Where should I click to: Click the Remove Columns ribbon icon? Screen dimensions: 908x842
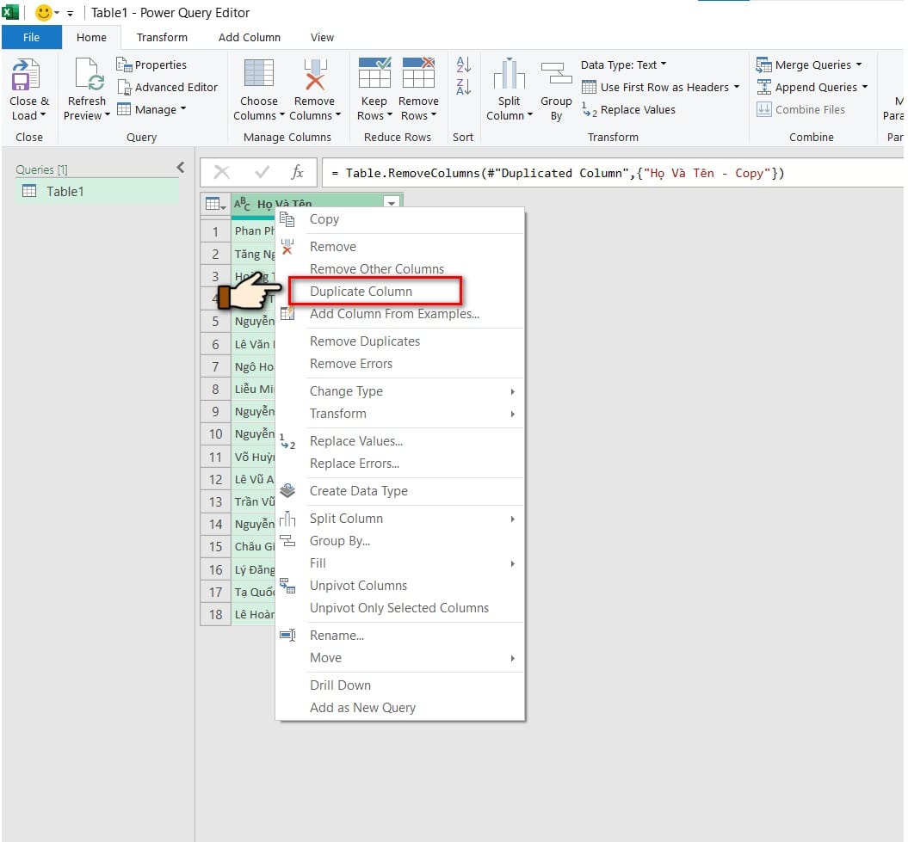[315, 76]
